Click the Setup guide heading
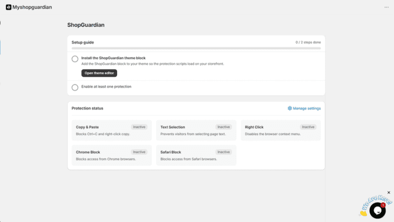Viewport: 394px width, 222px height. 83,42
